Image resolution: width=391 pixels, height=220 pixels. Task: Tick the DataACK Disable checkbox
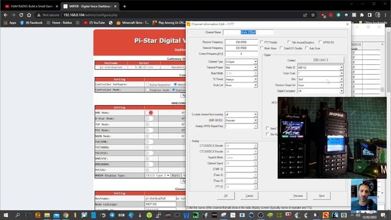281,48
